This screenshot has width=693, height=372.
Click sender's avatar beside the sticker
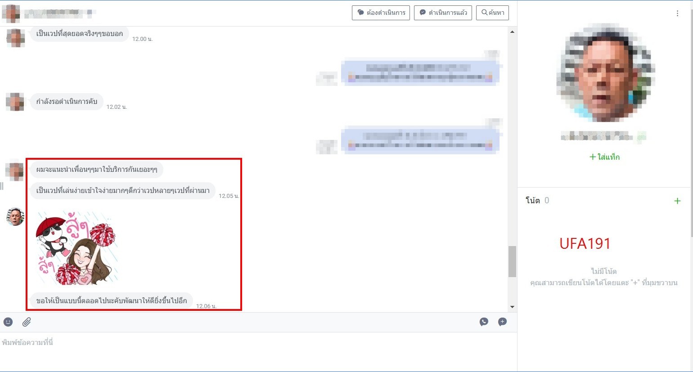(15, 217)
